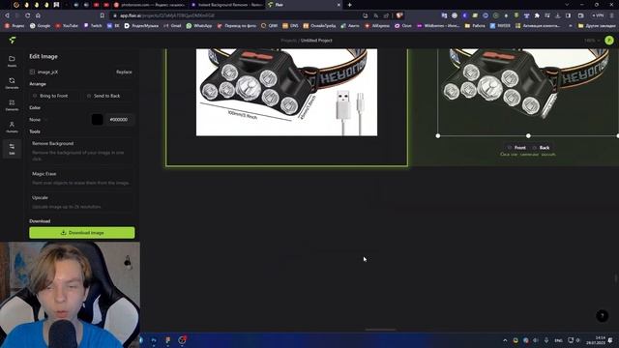The width and height of the screenshot is (619, 348).
Task: Click the Back button under selected image
Action: [x=542, y=148]
